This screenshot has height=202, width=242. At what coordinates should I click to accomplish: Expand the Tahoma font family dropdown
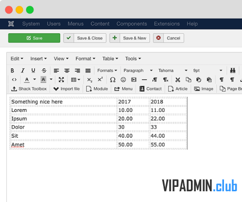tap(173, 71)
